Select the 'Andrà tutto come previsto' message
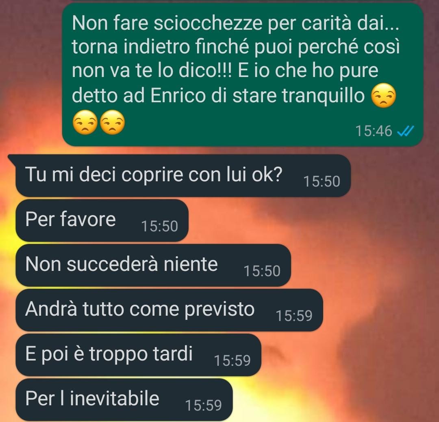This screenshot has width=439, height=422. click(x=169, y=310)
